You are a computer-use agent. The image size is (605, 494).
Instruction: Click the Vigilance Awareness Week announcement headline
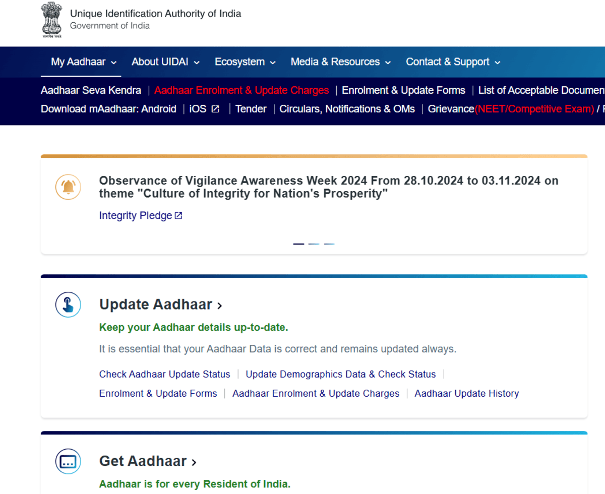[329, 187]
